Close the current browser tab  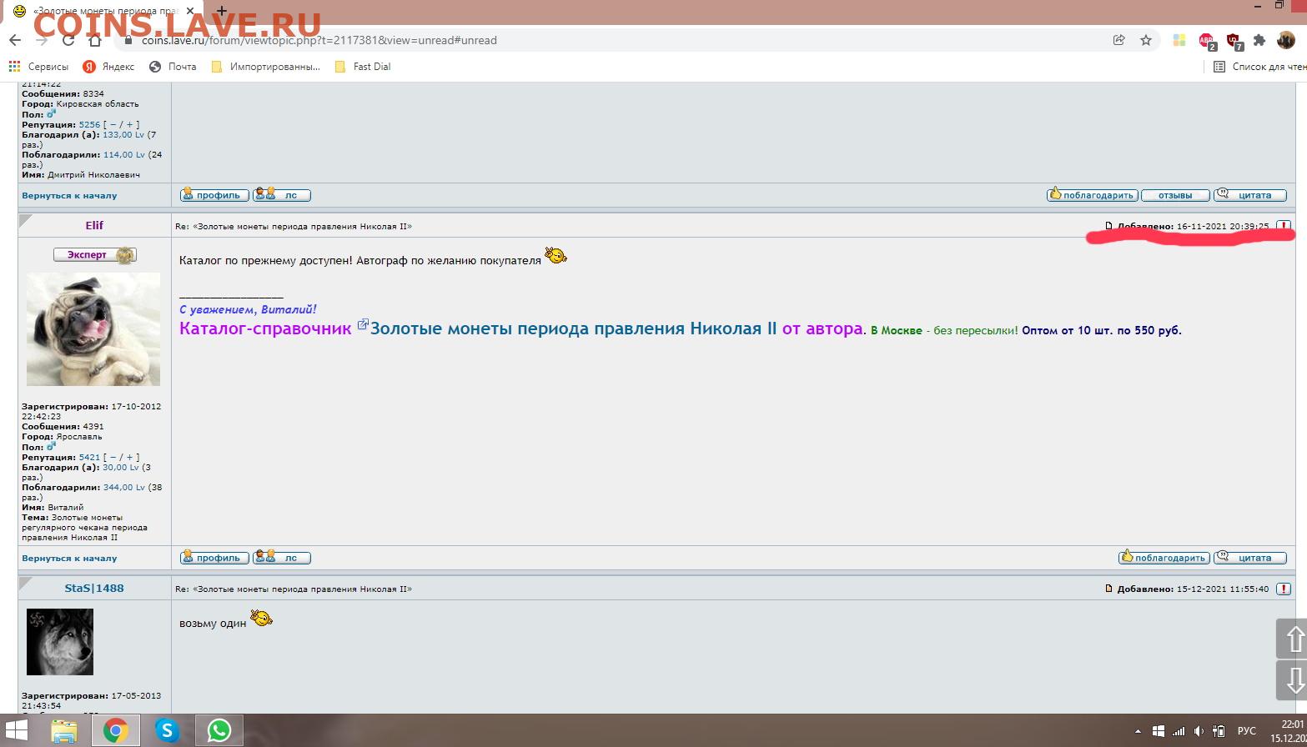(190, 12)
